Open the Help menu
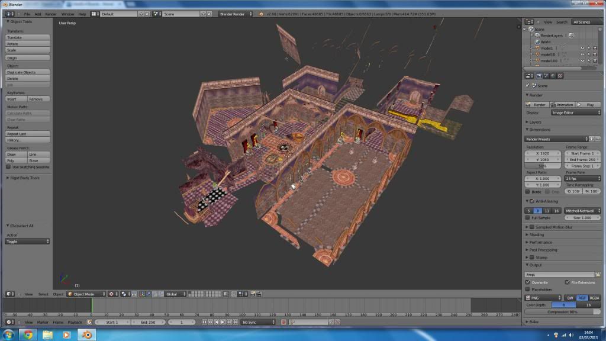This screenshot has height=341, width=606. [x=82, y=14]
